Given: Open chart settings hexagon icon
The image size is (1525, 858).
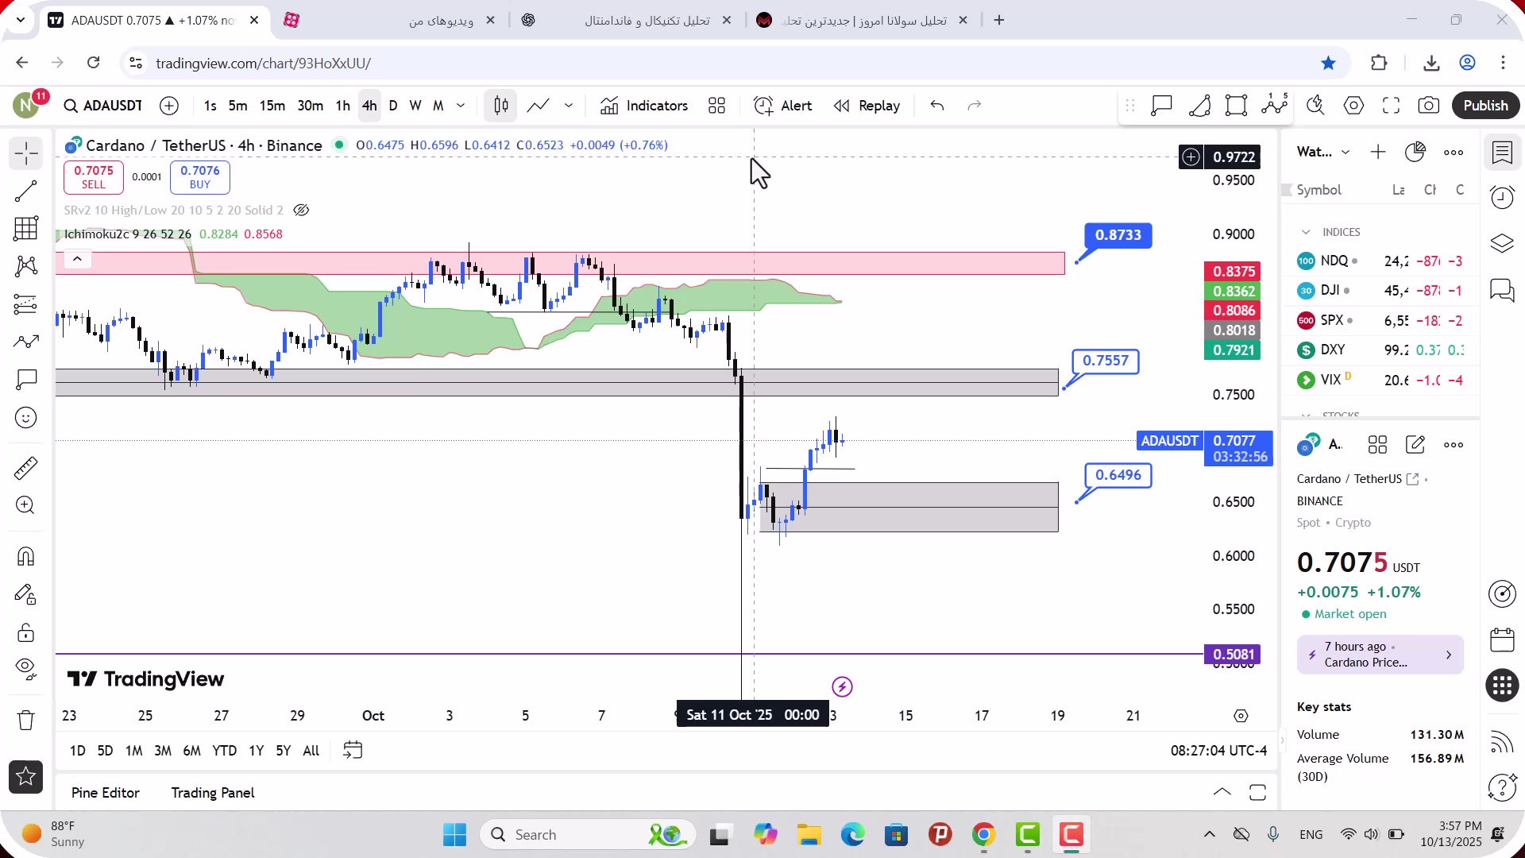Looking at the screenshot, I should pos(1354,106).
